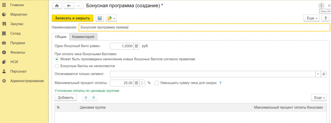Open the Главное section icon
Viewport: 331px width, 123px height.
4,5
